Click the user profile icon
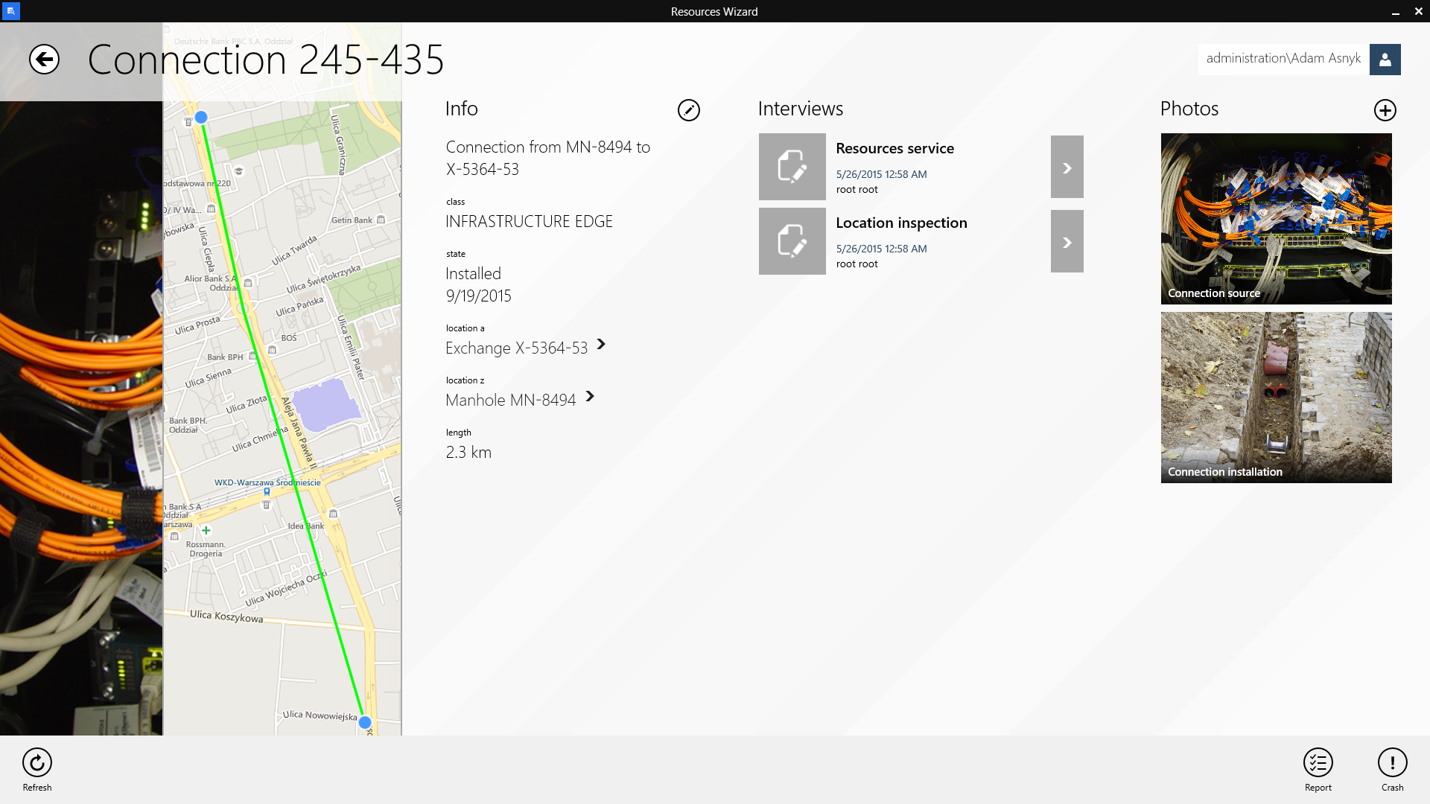The width and height of the screenshot is (1430, 804). (1385, 60)
